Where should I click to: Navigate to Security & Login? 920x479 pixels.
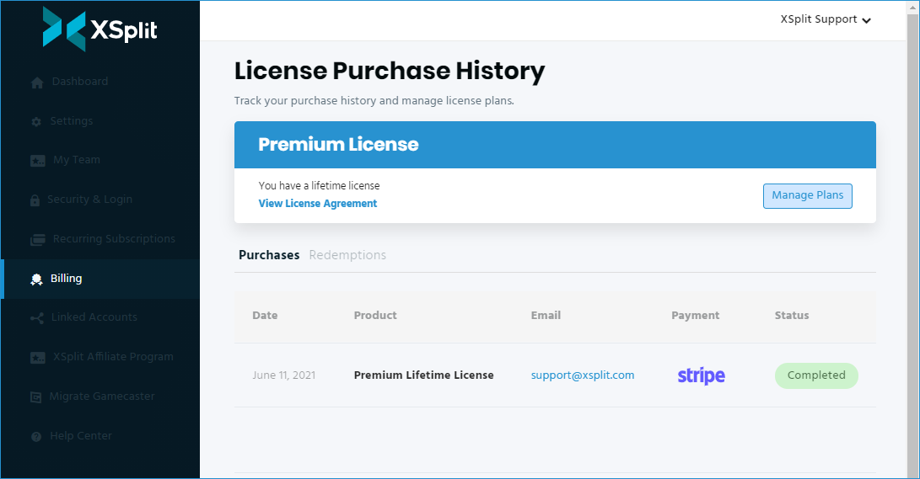click(89, 200)
